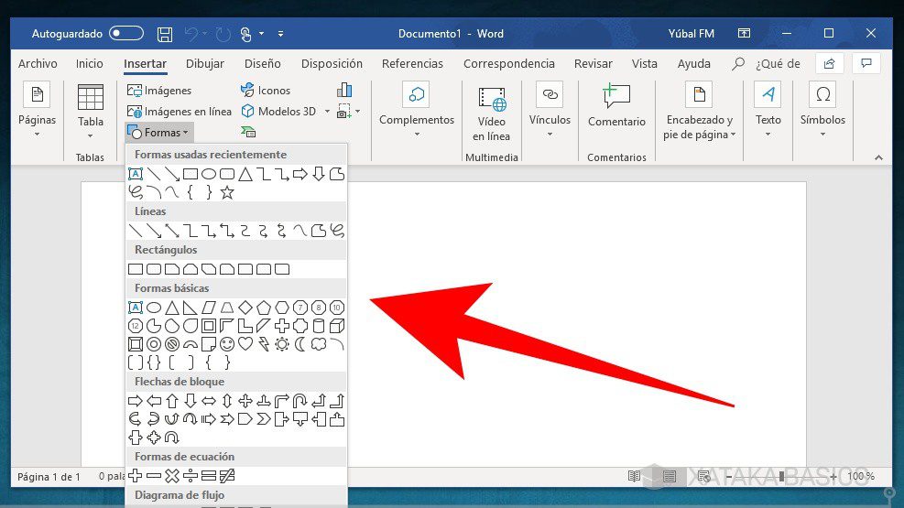Click the Imágenes button

(159, 91)
